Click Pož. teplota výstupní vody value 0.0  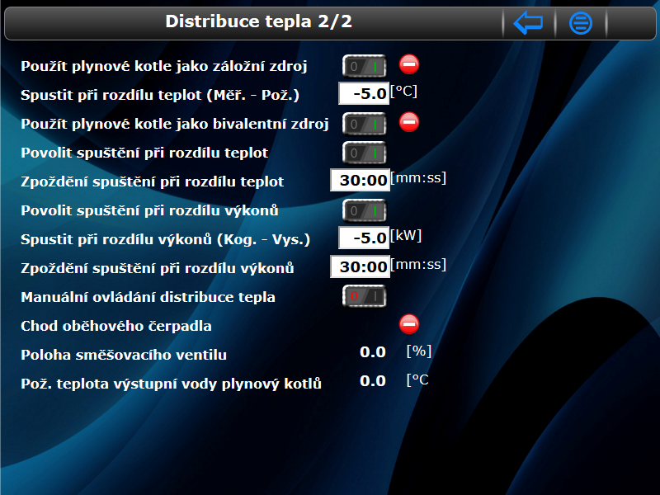coord(373,381)
